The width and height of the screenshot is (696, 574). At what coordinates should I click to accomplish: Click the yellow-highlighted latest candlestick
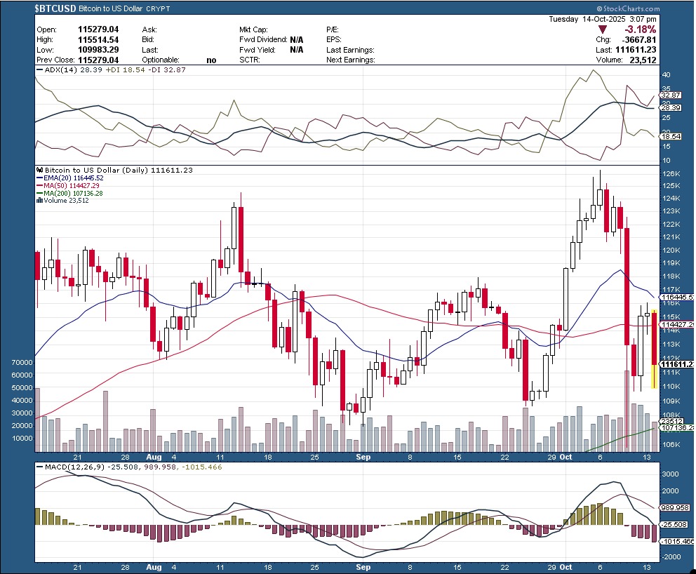tap(655, 347)
